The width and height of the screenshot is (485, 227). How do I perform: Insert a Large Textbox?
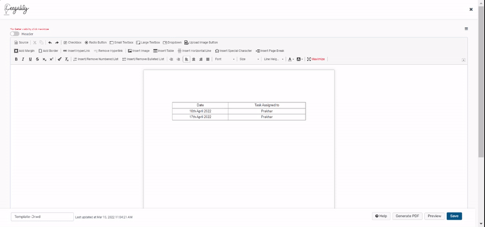(x=148, y=42)
